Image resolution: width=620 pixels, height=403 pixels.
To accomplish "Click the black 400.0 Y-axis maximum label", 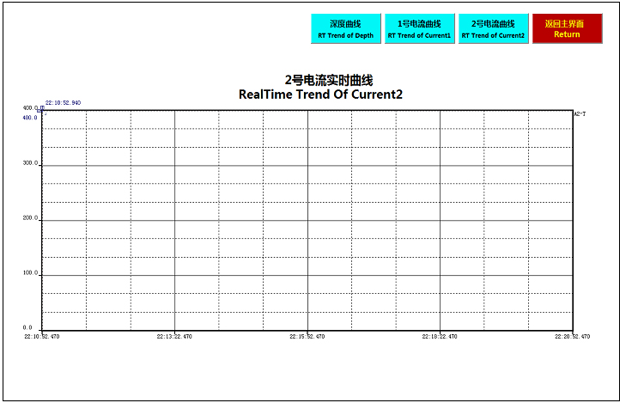I will click(x=33, y=108).
